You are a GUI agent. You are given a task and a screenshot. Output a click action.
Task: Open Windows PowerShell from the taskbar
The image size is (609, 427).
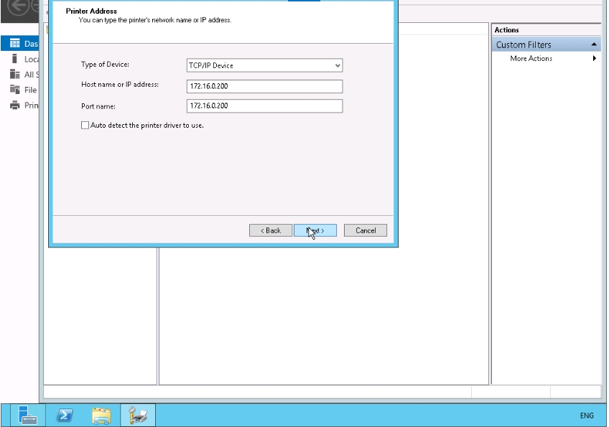(x=65, y=415)
